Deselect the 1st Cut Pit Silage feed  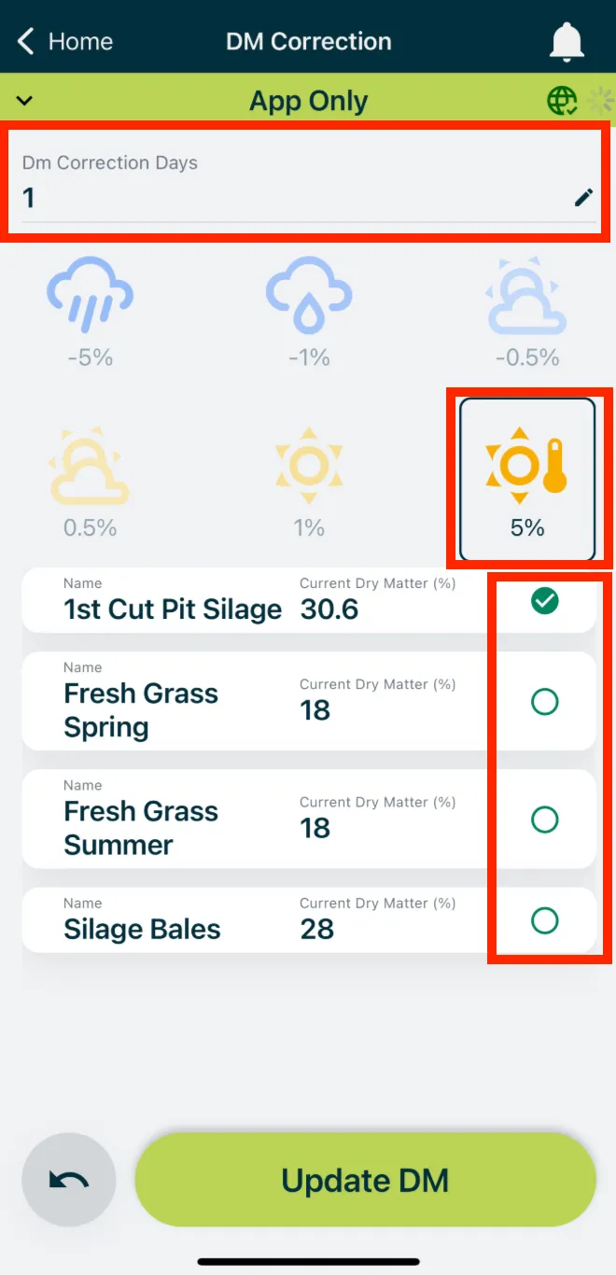point(546,601)
